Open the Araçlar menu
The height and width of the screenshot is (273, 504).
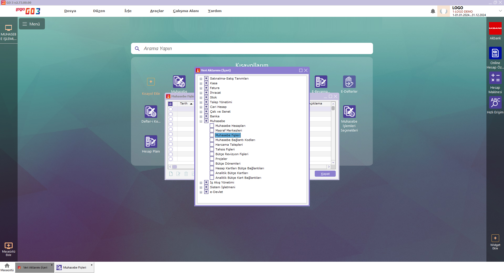[157, 11]
